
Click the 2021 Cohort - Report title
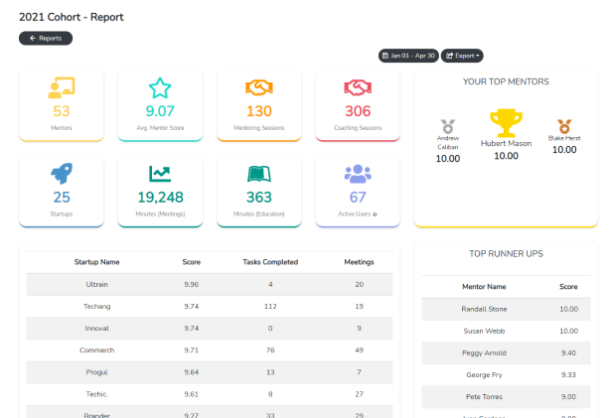click(x=72, y=17)
